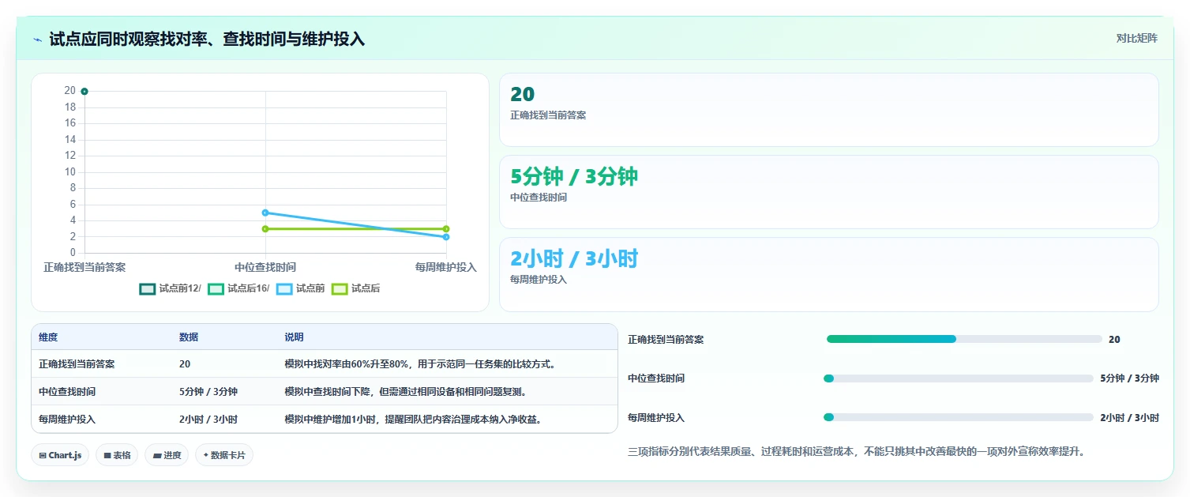This screenshot has width=1190, height=497.
Task: Click the Chart.js chip
Action: [x=60, y=455]
